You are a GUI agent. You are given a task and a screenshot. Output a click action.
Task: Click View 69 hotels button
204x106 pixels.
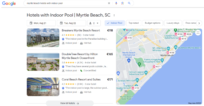point(70,103)
